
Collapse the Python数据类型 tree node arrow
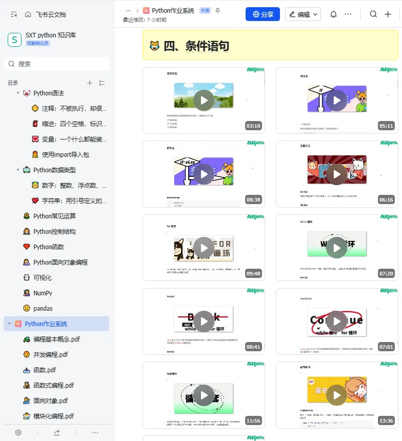pos(18,170)
